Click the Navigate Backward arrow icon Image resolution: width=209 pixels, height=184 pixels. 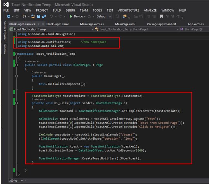[x=9, y=16]
